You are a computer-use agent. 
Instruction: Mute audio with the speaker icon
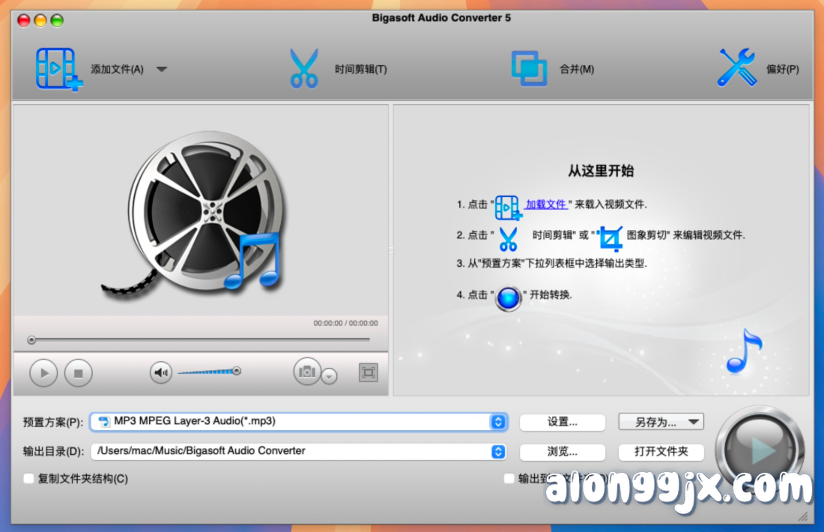161,372
